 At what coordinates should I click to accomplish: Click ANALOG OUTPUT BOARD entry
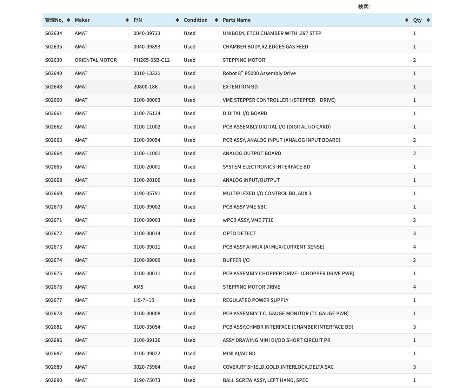(x=252, y=153)
